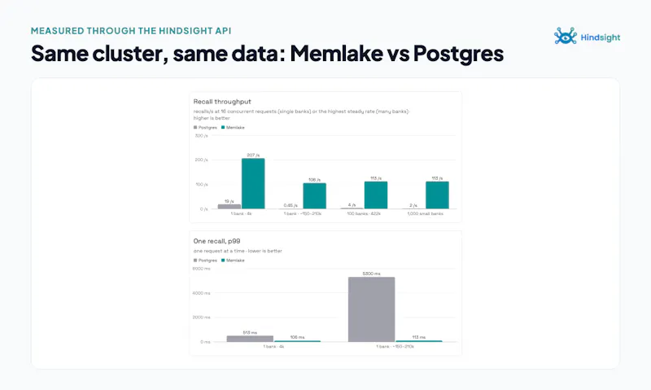This screenshot has height=390, width=651.
Task: Click the Memlake legend swatch in Recall throughput
Action: 223,128
